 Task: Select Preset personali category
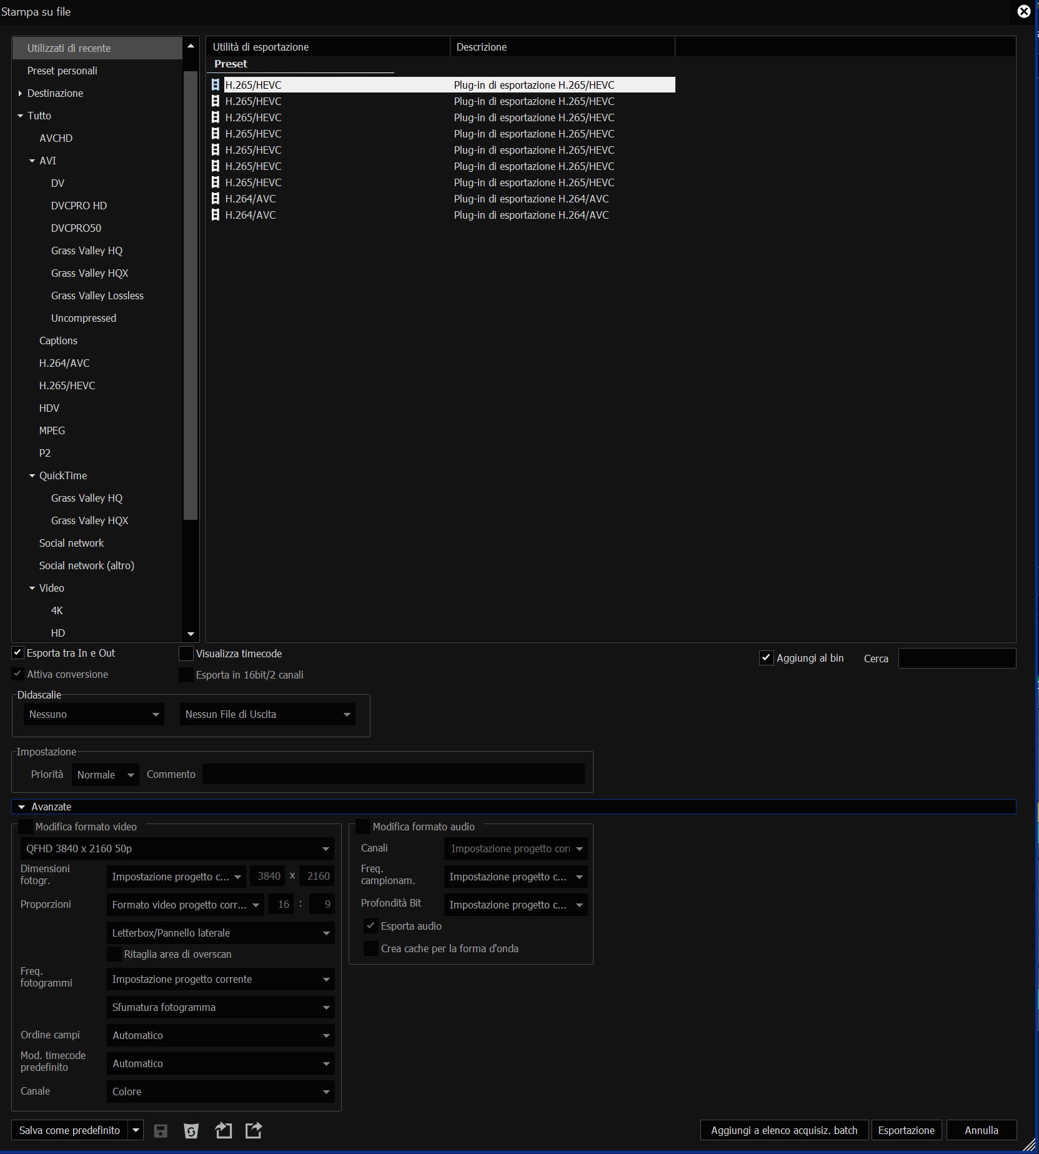[62, 71]
